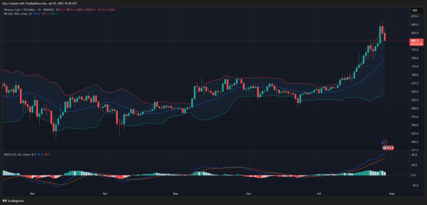Image resolution: width=427 pixels, height=205 pixels.
Task: Click the 600.0 price scale label
Action: 416,109
